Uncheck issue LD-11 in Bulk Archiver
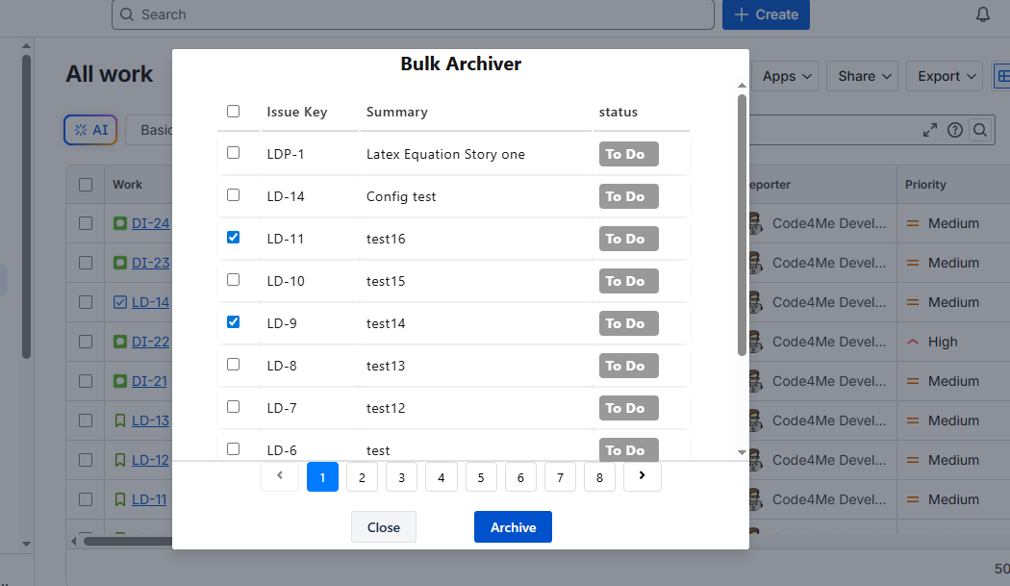Image resolution: width=1010 pixels, height=586 pixels. 233,237
